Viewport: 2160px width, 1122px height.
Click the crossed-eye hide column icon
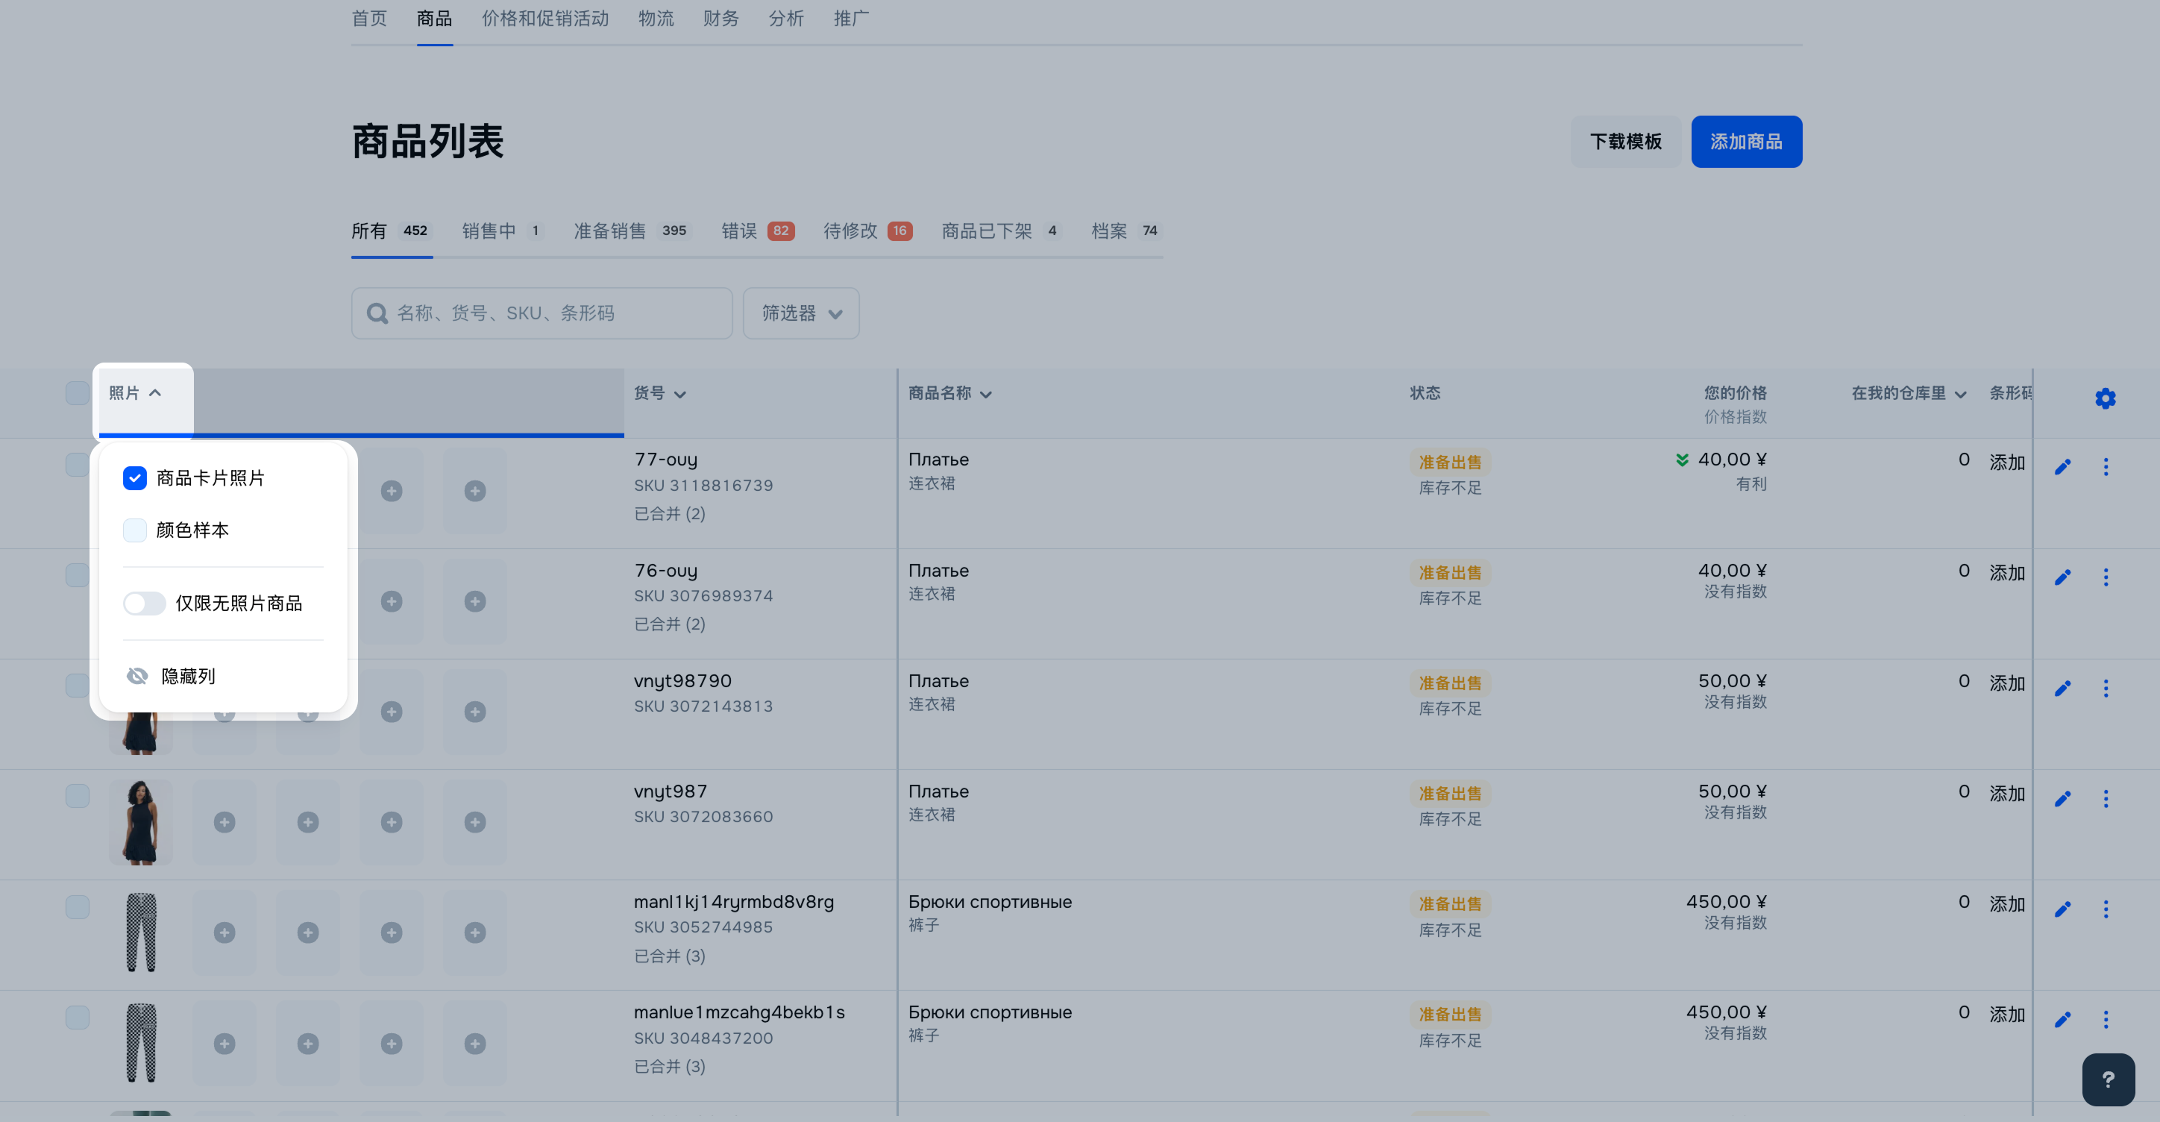(x=136, y=676)
